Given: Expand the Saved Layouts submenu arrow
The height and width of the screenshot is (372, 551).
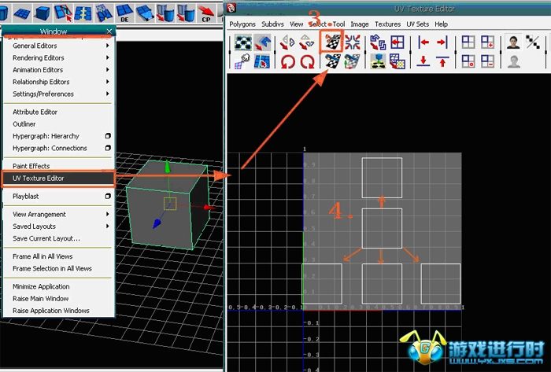Looking at the screenshot, I should [108, 227].
